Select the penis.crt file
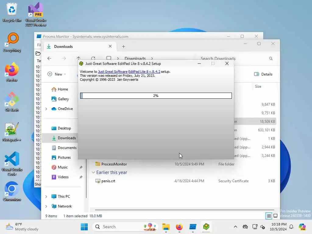This screenshot has height=234, width=312. click(105, 181)
